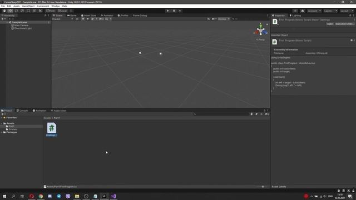Switch to the Audio Mixer tab

tap(58, 111)
